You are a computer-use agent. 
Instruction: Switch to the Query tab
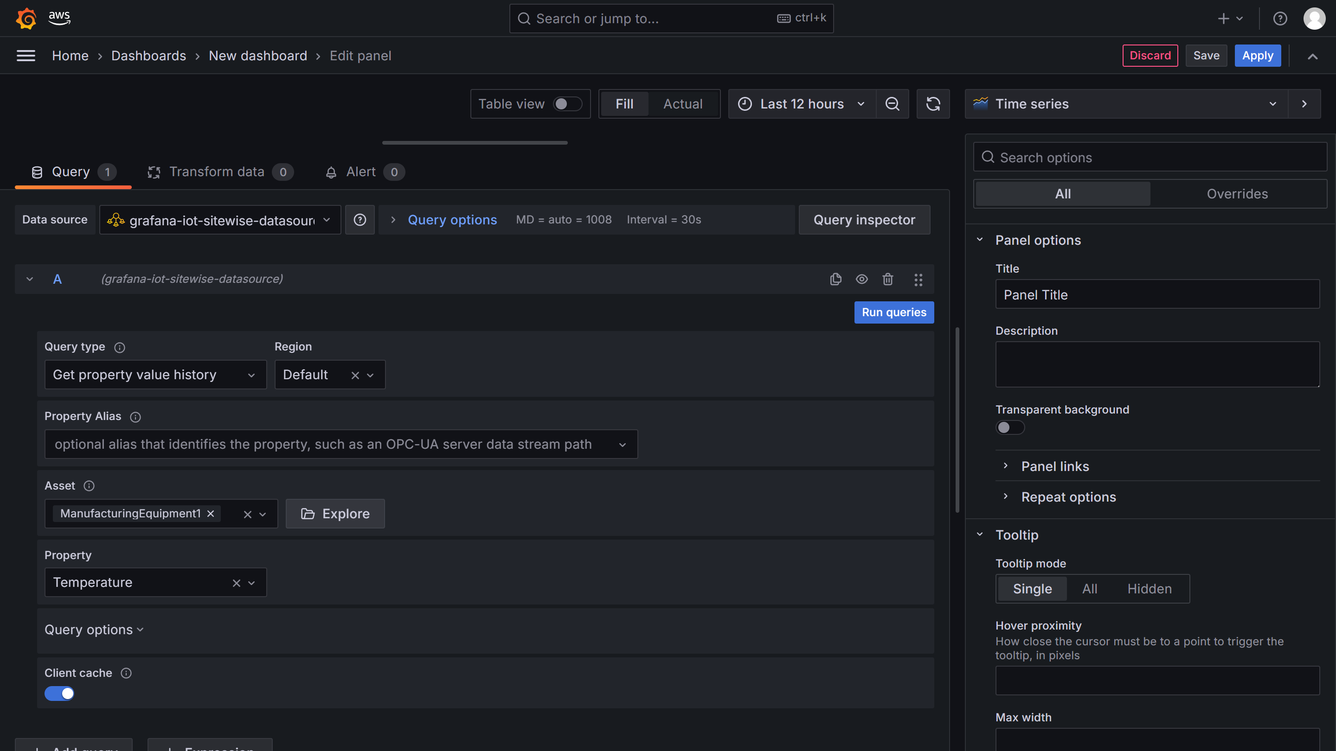pos(73,172)
